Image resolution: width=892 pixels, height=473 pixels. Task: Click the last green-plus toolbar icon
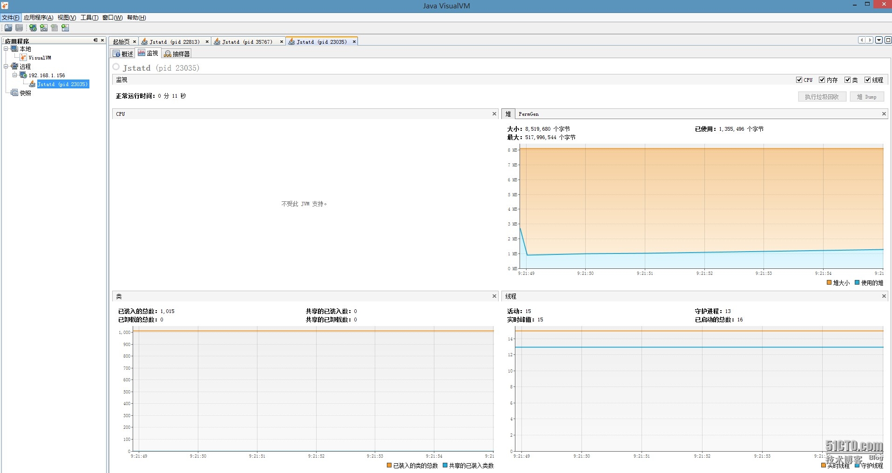[65, 28]
